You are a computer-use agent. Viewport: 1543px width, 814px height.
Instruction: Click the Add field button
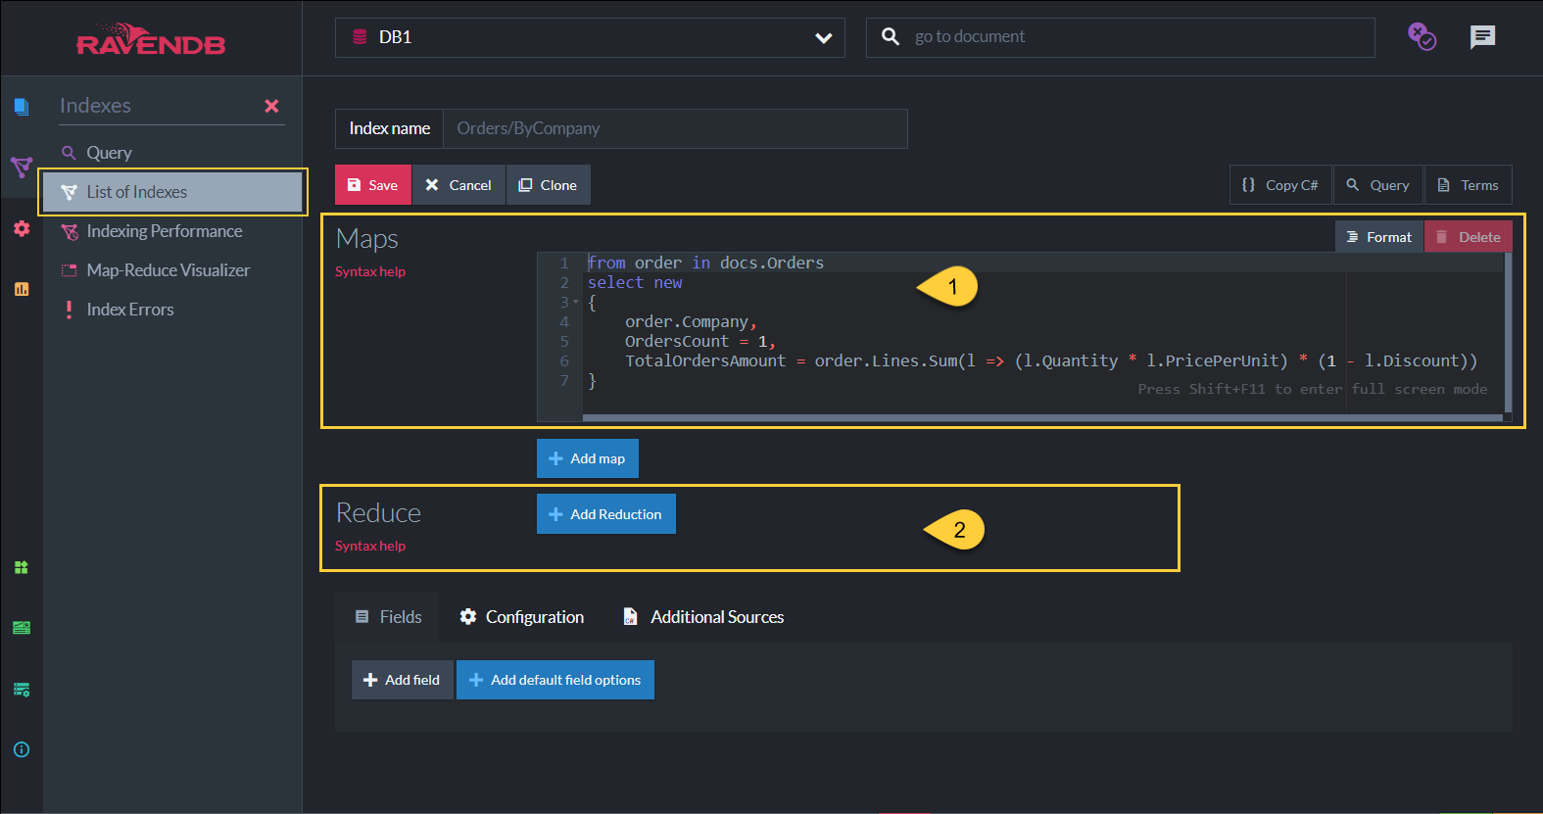[x=403, y=680]
